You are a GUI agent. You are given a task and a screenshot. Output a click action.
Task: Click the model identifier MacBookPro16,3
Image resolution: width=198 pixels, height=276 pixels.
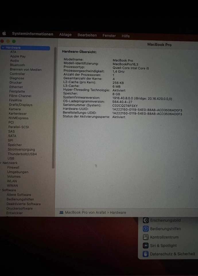[125, 64]
